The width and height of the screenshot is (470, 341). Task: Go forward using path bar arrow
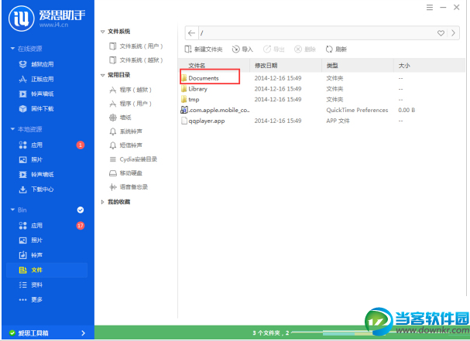pyautogui.click(x=453, y=33)
